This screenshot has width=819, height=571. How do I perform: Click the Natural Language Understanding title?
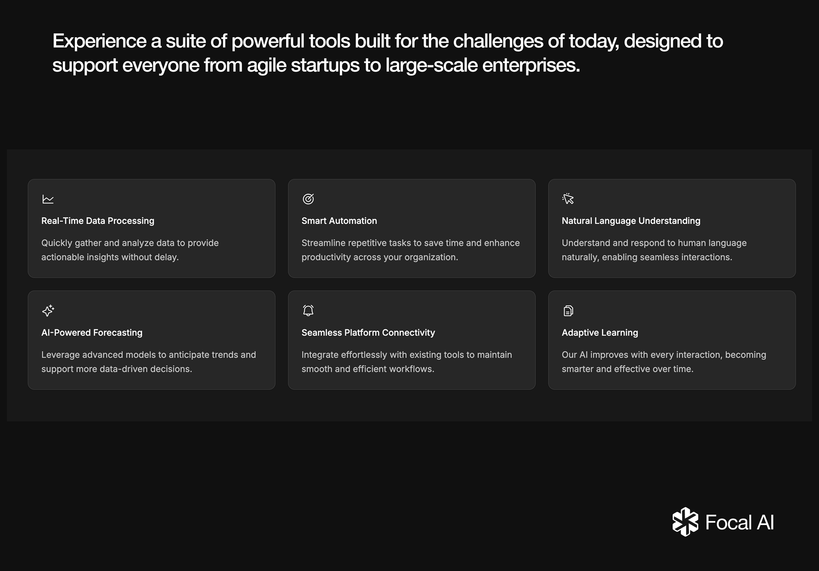point(631,221)
